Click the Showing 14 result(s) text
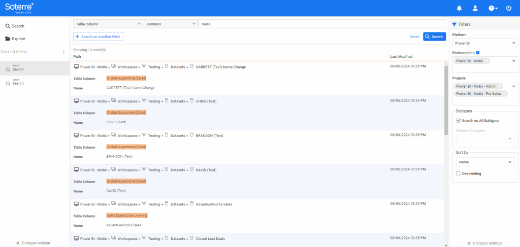 tap(89, 50)
